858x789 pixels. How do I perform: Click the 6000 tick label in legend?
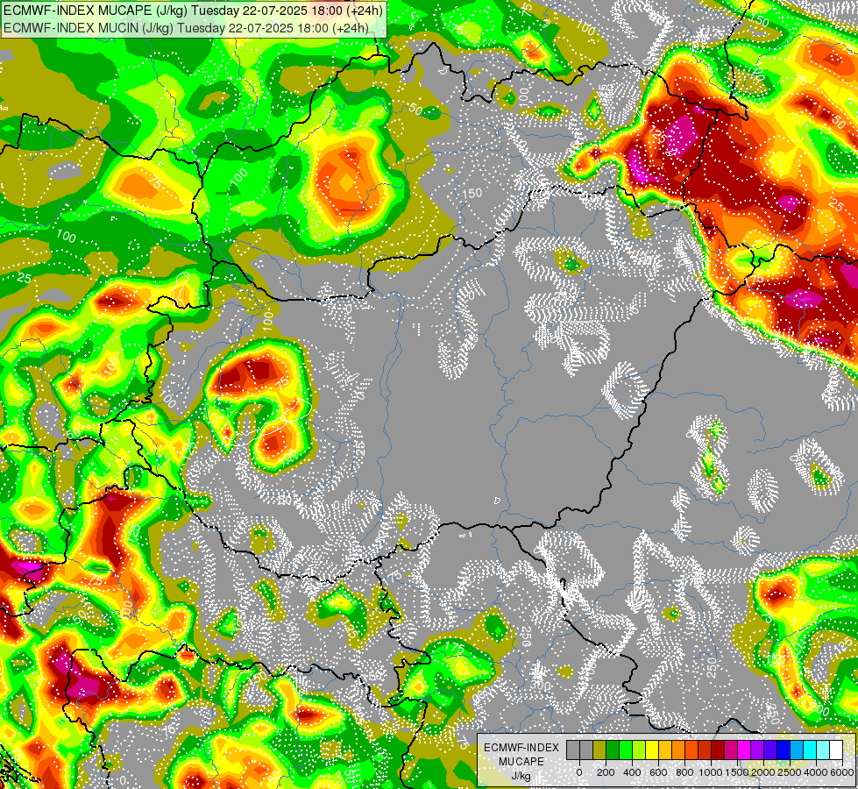[x=841, y=772]
